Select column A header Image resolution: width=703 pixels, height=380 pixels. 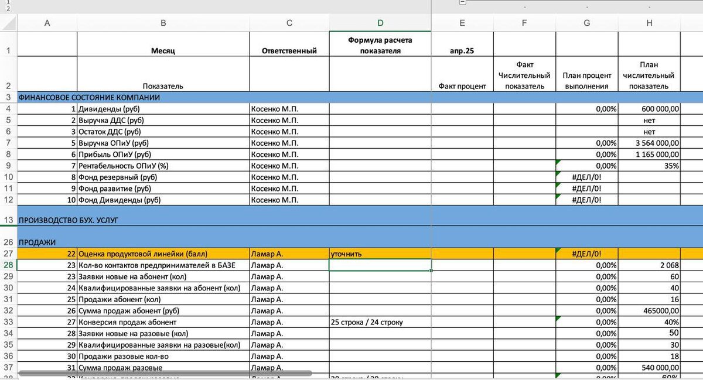(47, 23)
